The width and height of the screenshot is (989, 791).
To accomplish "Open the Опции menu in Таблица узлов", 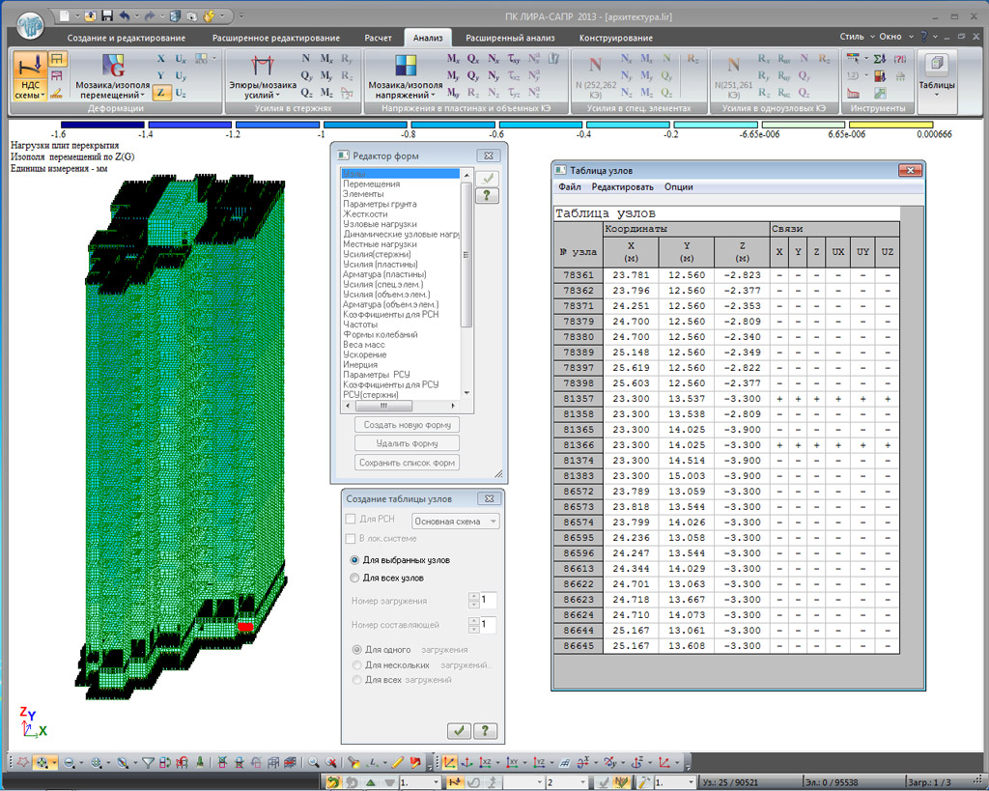I will tap(678, 186).
